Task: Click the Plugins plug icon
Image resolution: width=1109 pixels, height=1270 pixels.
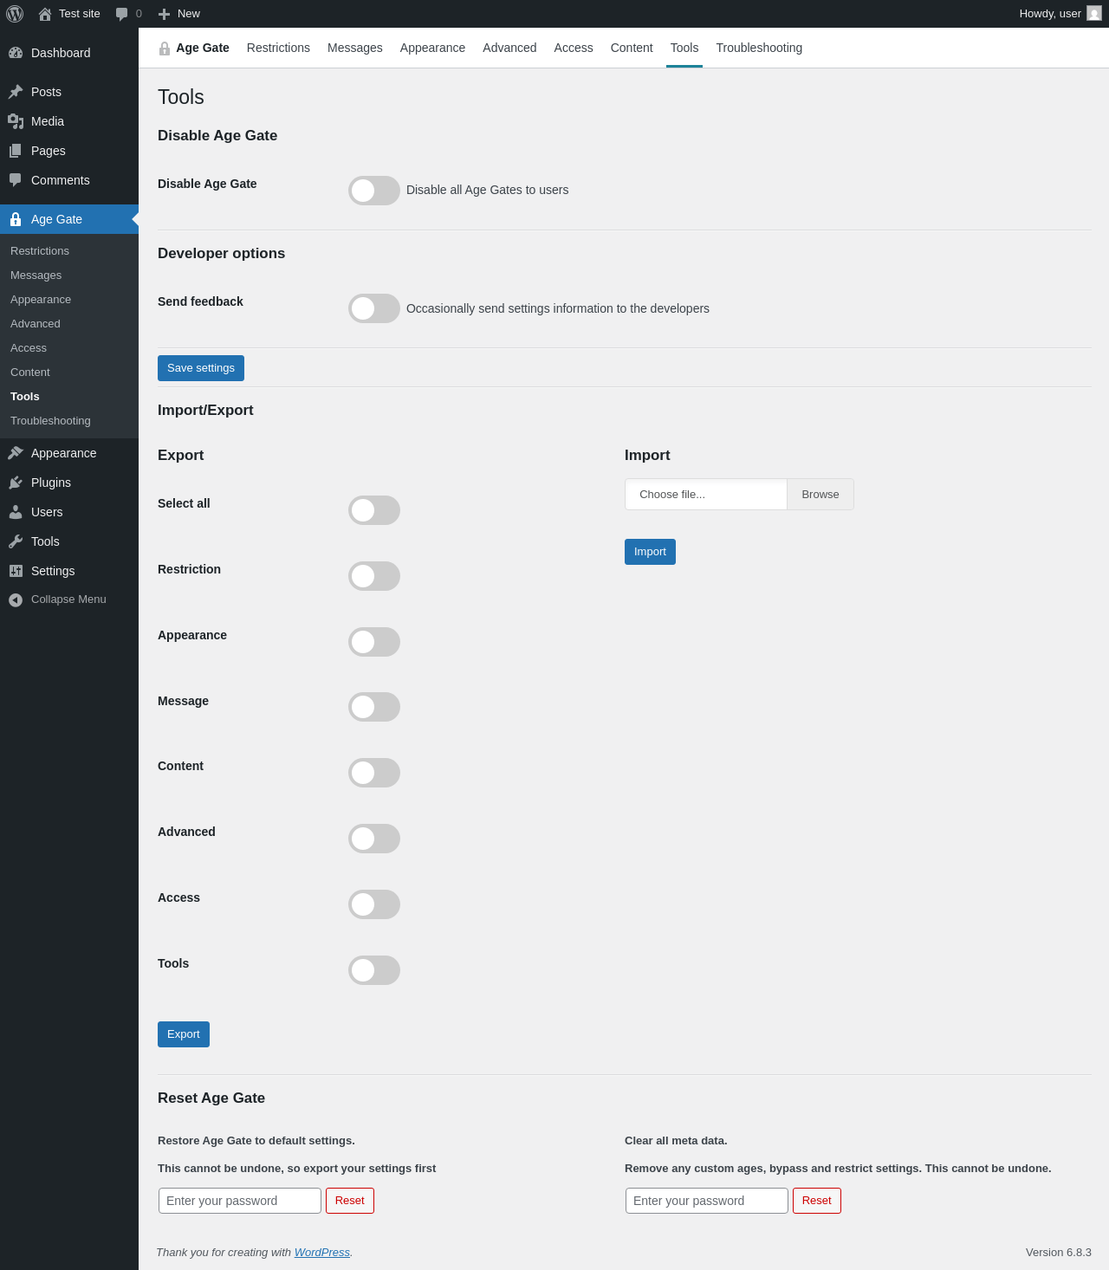Action: coord(16,483)
